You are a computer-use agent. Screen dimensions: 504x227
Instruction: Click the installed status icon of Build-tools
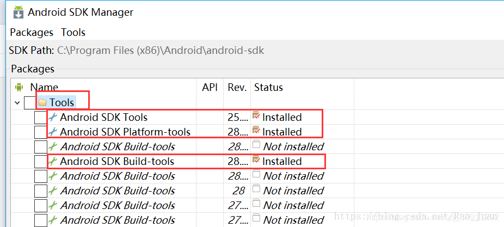coord(256,159)
